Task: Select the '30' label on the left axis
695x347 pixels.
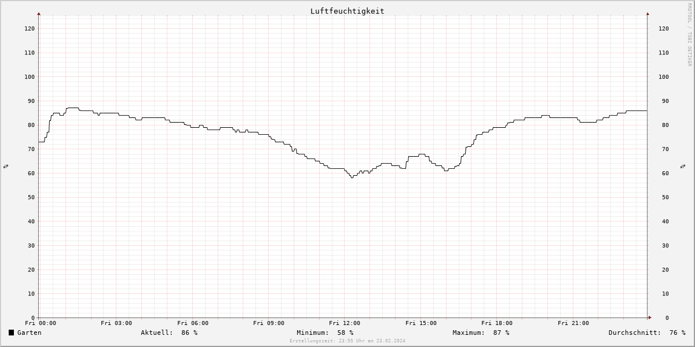Action: pyautogui.click(x=31, y=246)
